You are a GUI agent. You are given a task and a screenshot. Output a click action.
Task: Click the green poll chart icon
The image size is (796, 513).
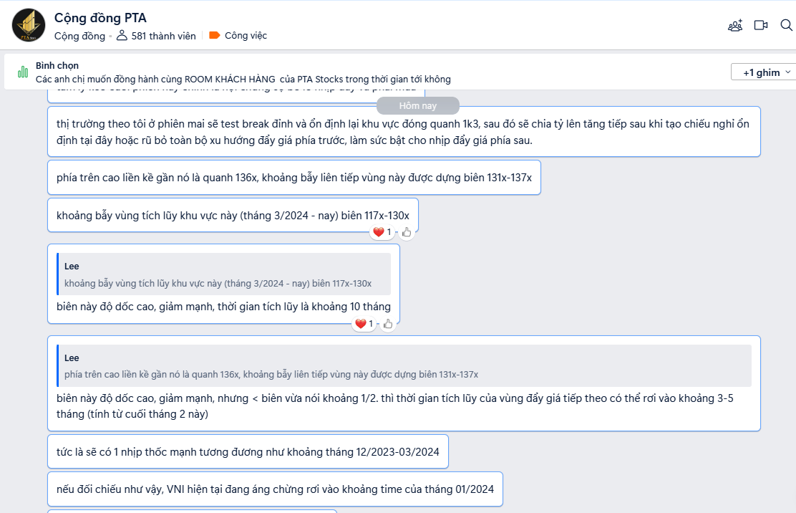[x=23, y=72]
